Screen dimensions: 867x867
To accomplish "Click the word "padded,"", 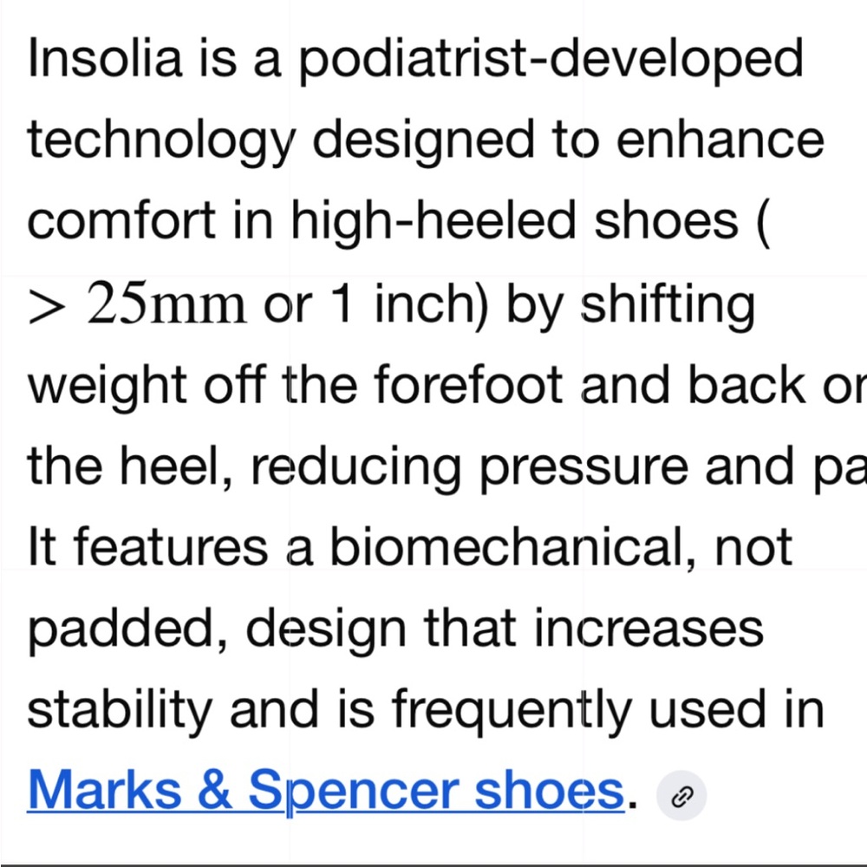I will 127,630.
